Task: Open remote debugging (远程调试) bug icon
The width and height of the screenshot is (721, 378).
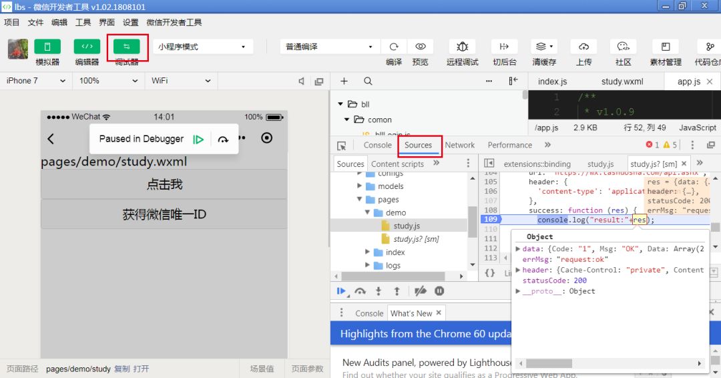Action: pyautogui.click(x=462, y=47)
